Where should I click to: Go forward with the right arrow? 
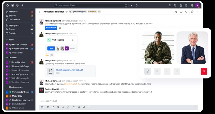pyautogui.click(x=137, y=5)
